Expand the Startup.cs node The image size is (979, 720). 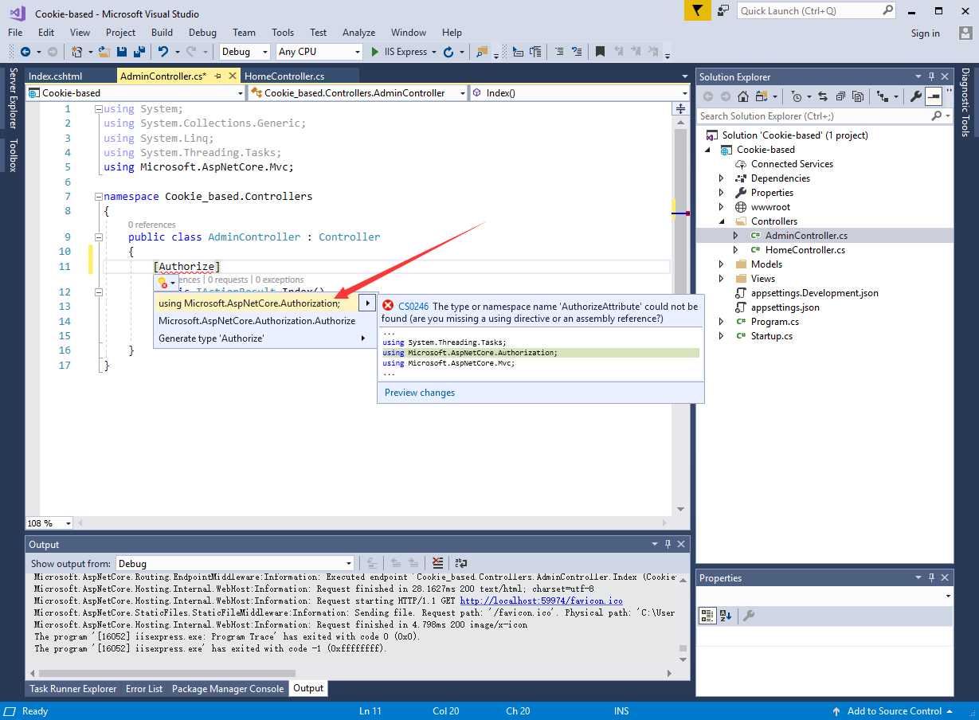tap(722, 336)
